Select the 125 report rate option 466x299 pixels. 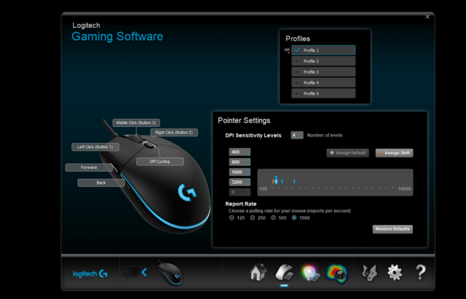tap(232, 218)
